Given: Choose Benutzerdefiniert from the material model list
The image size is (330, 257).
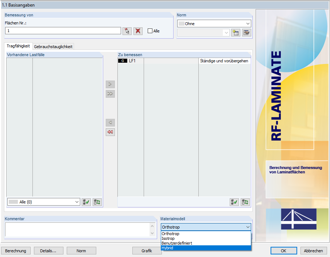Looking at the screenshot, I should [206, 243].
